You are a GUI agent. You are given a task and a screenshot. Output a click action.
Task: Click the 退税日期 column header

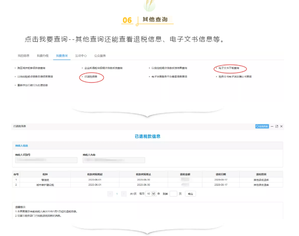(x=221, y=174)
